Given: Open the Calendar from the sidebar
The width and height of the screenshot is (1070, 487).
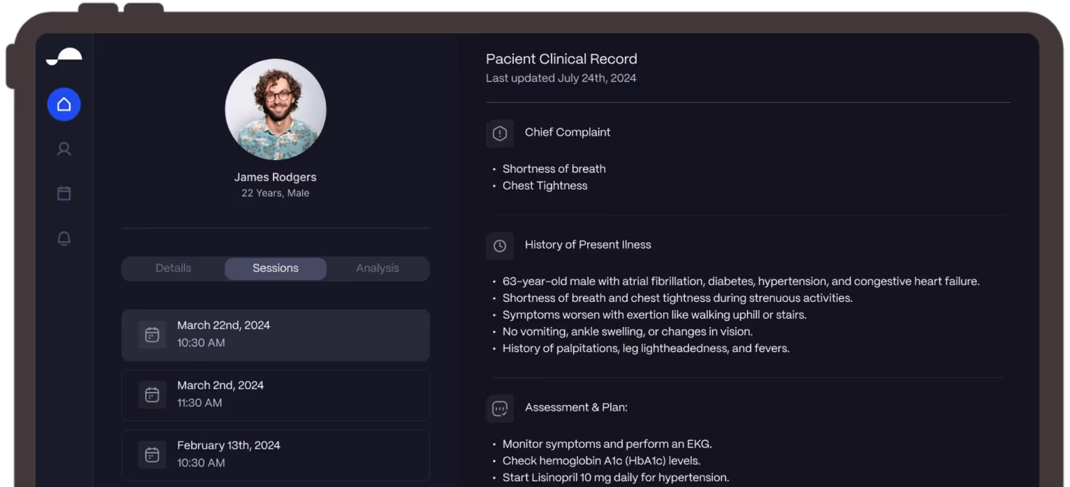Looking at the screenshot, I should point(63,193).
